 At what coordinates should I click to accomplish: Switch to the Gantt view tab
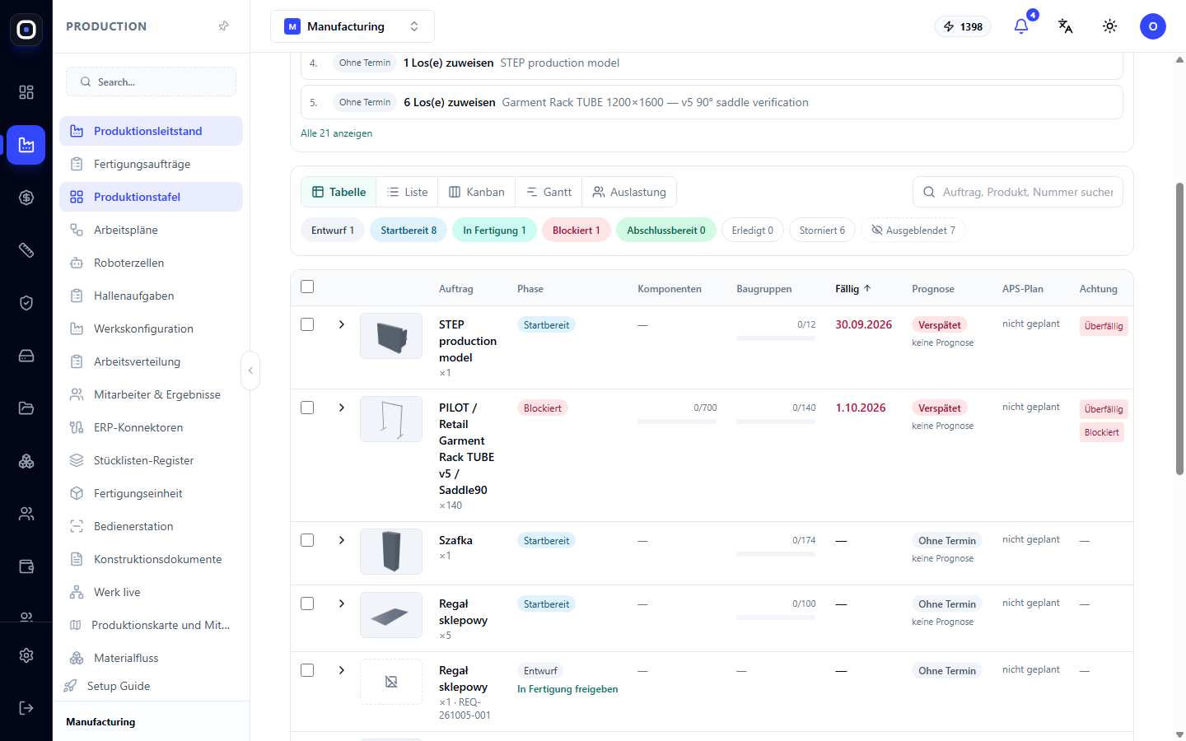click(x=549, y=192)
